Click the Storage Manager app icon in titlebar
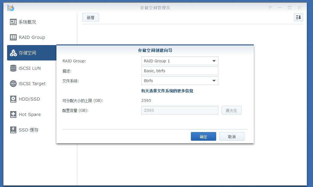Screen dimensions: 313x187 [11, 7]
